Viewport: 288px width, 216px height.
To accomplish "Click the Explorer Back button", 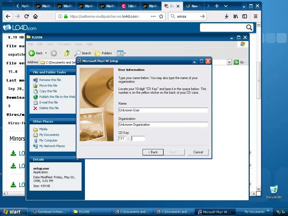I will [36, 53].
